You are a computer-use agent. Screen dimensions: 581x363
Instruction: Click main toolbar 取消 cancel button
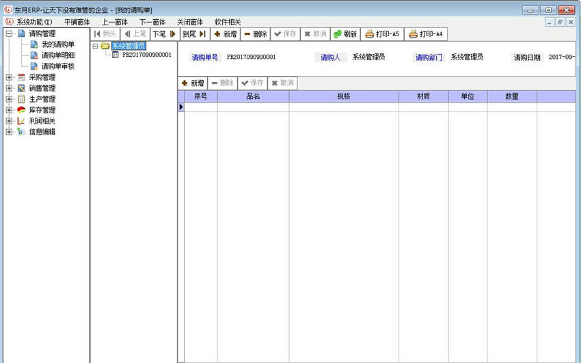coord(315,34)
